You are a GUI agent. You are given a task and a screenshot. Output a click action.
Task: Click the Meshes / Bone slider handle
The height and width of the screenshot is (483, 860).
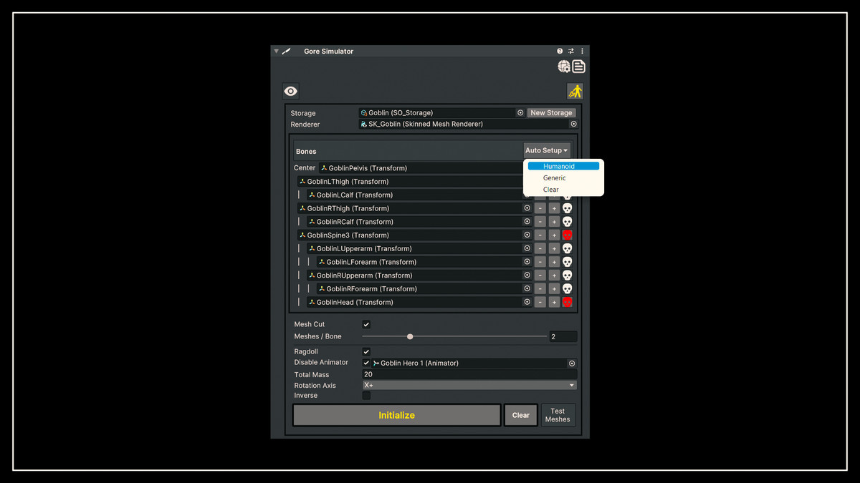tap(410, 336)
